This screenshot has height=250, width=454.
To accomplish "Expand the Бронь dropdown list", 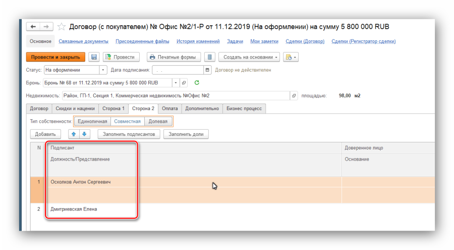I will point(175,83).
